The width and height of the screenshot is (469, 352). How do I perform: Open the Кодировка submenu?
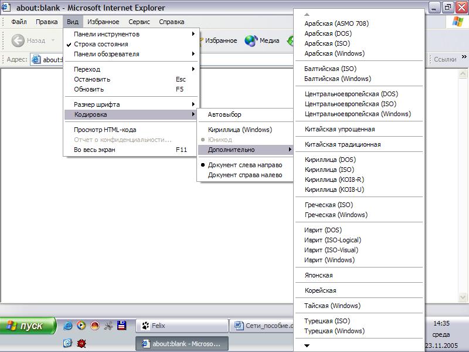[131, 114]
